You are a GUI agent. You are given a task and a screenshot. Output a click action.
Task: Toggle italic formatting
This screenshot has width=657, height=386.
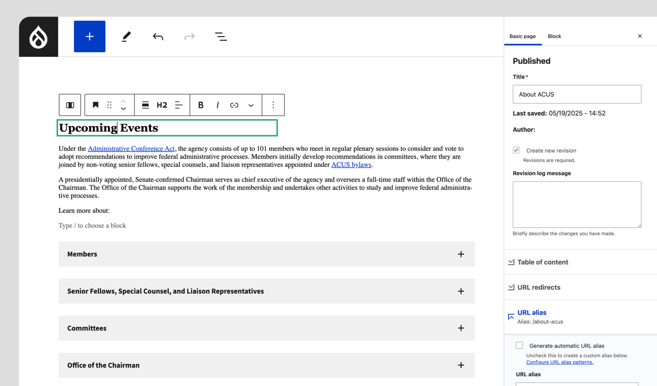pos(218,105)
